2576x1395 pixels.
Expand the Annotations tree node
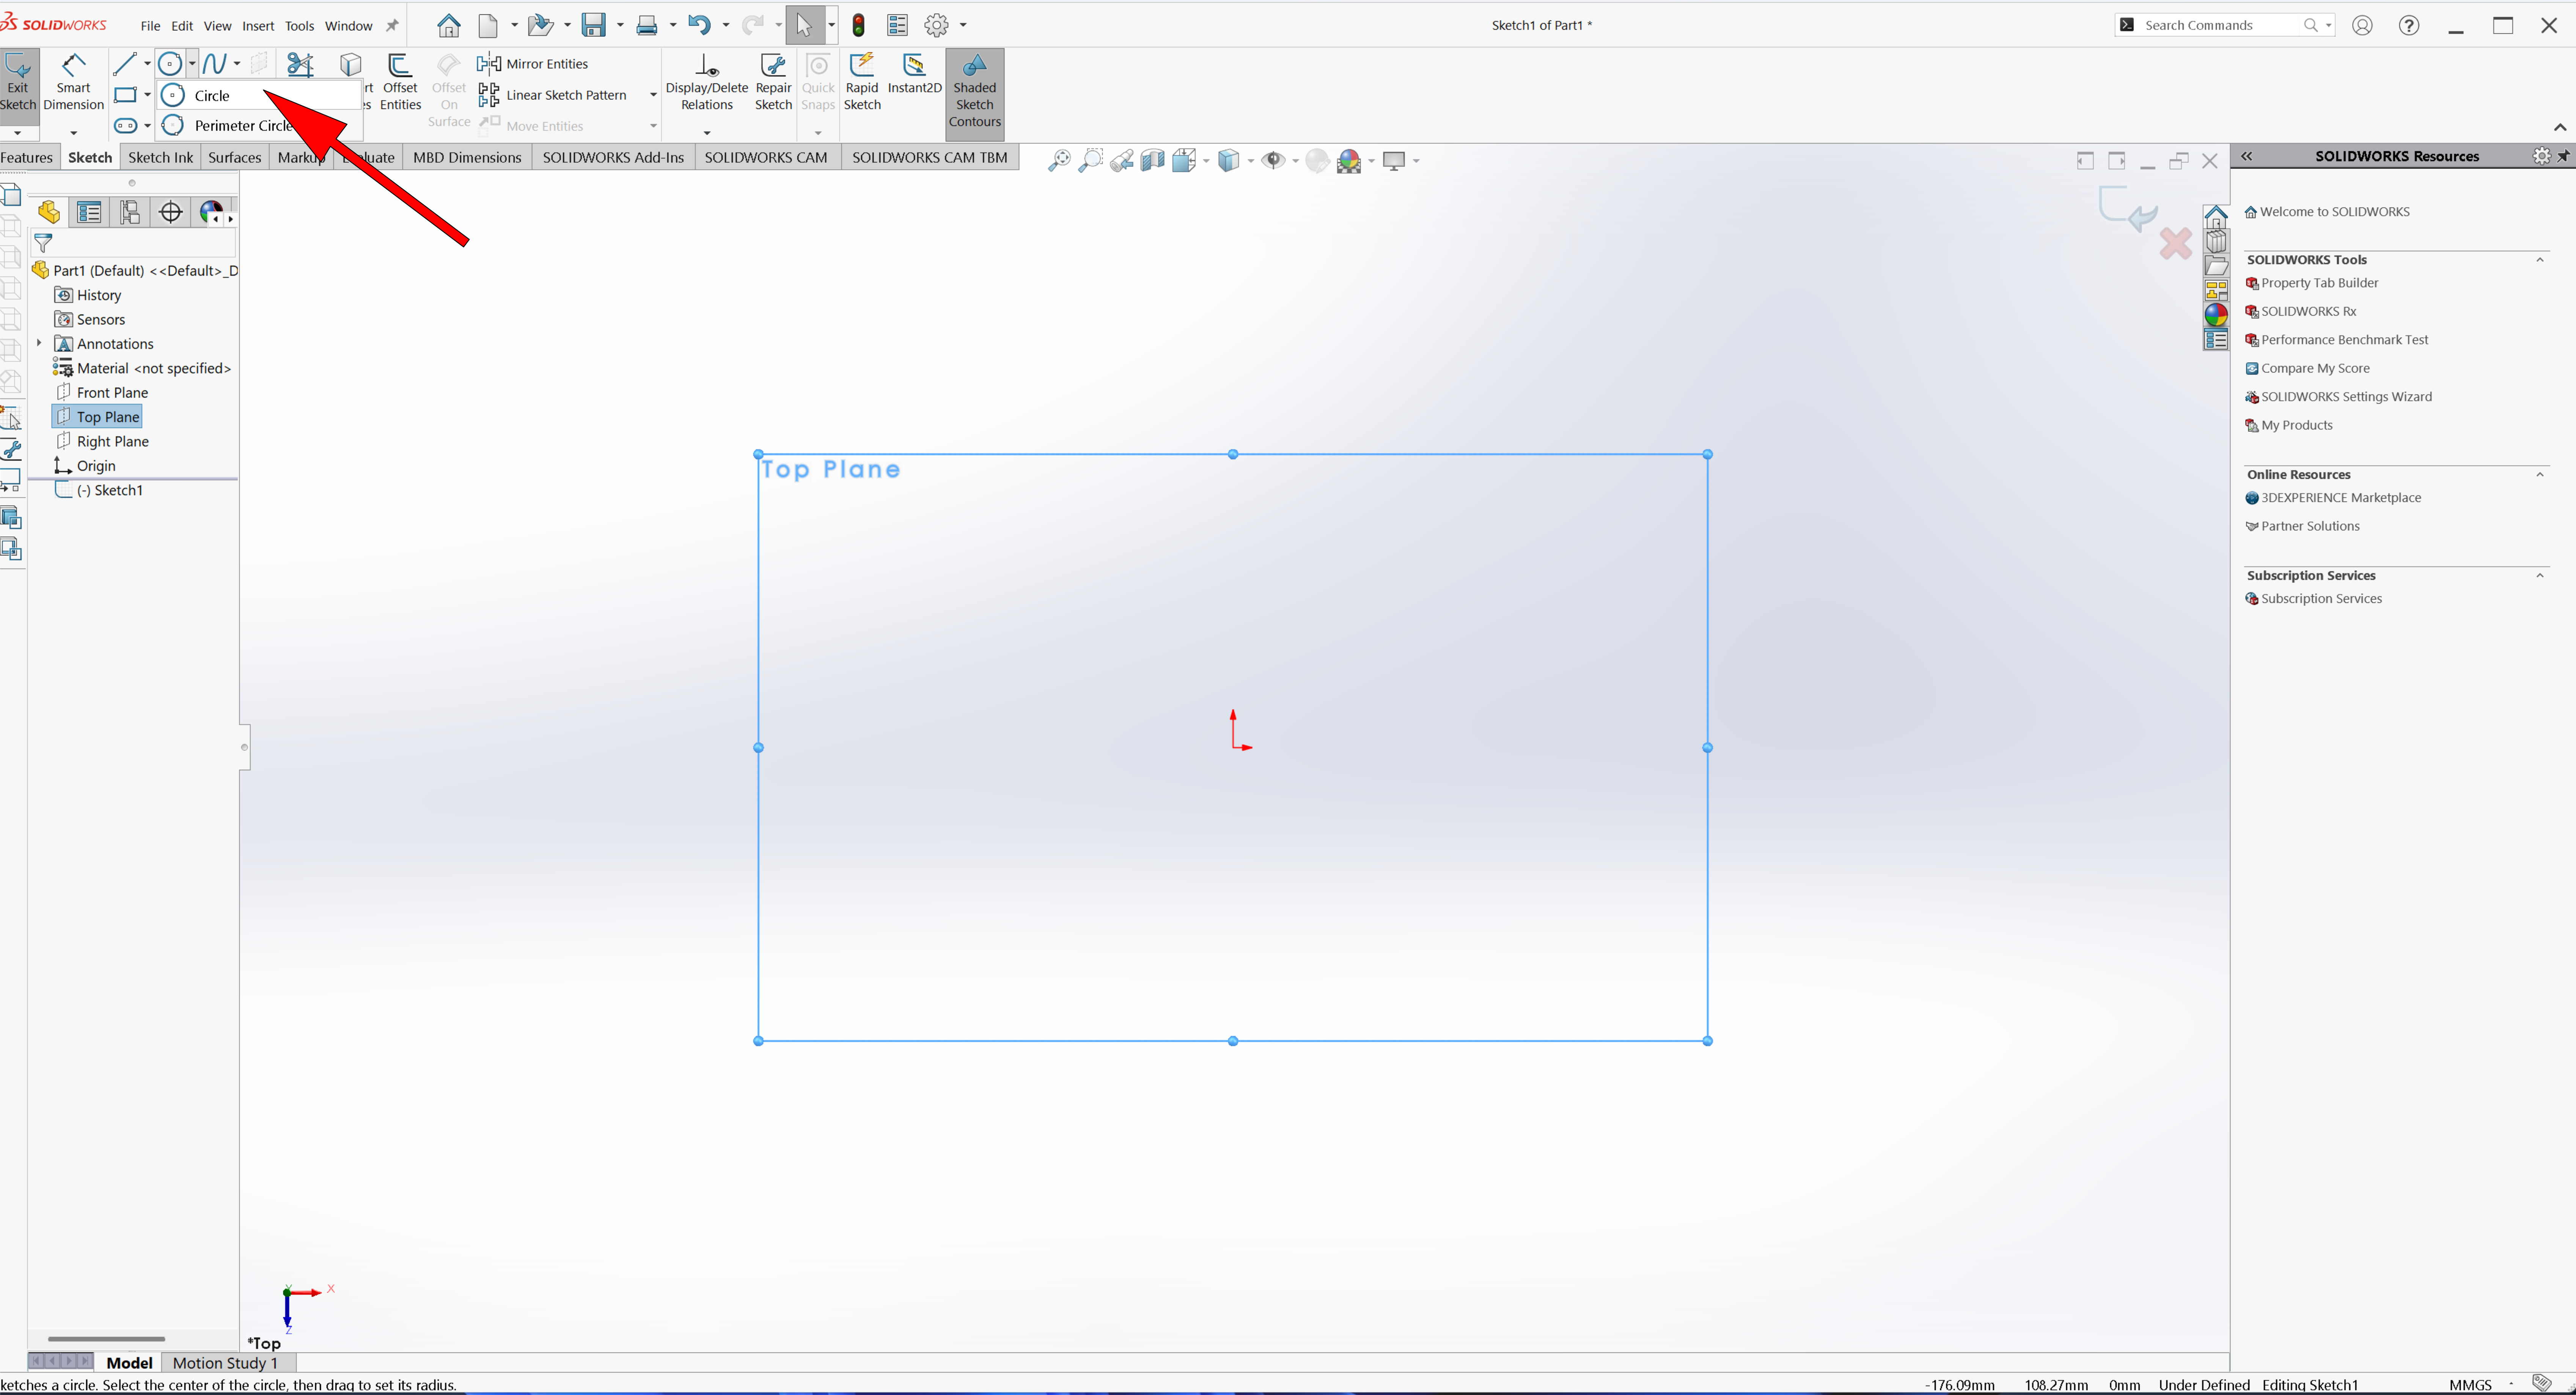[x=39, y=343]
